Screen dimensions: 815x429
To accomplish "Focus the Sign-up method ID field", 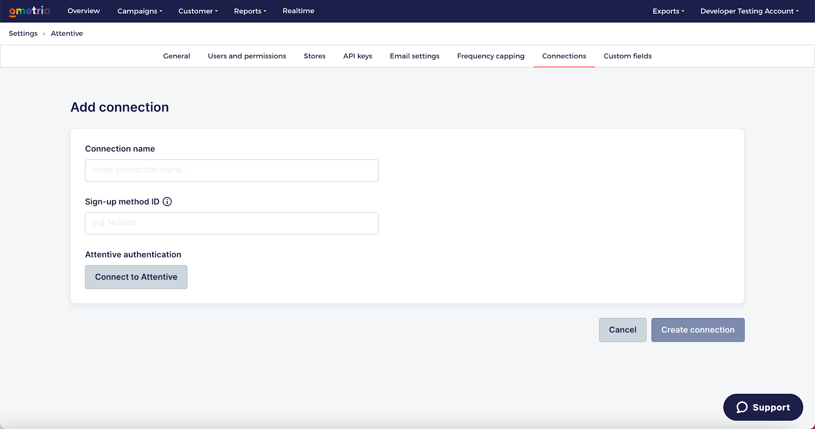I will [x=232, y=223].
